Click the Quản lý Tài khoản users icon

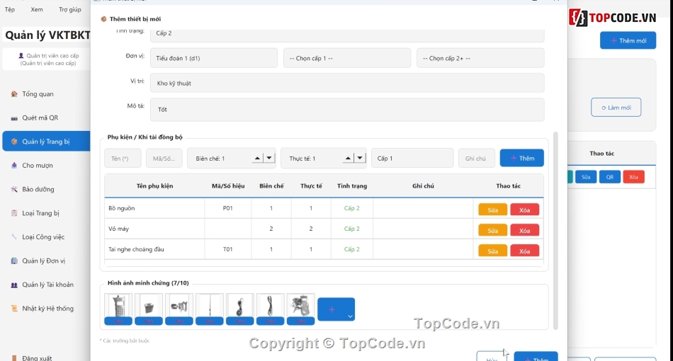[x=14, y=285]
